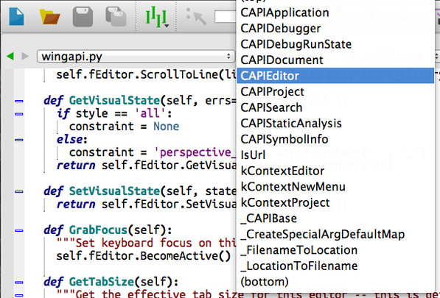Screen dimensions: 440x298
Task: Click the self.fEditor.BecomeActive() code line
Action: pyautogui.click(x=144, y=256)
